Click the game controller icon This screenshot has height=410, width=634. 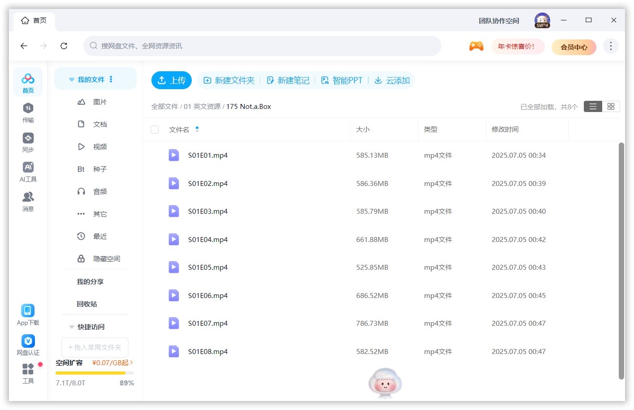pos(476,46)
